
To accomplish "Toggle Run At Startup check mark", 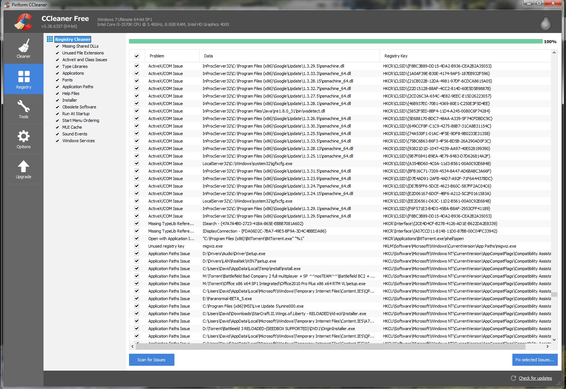I will [57, 114].
